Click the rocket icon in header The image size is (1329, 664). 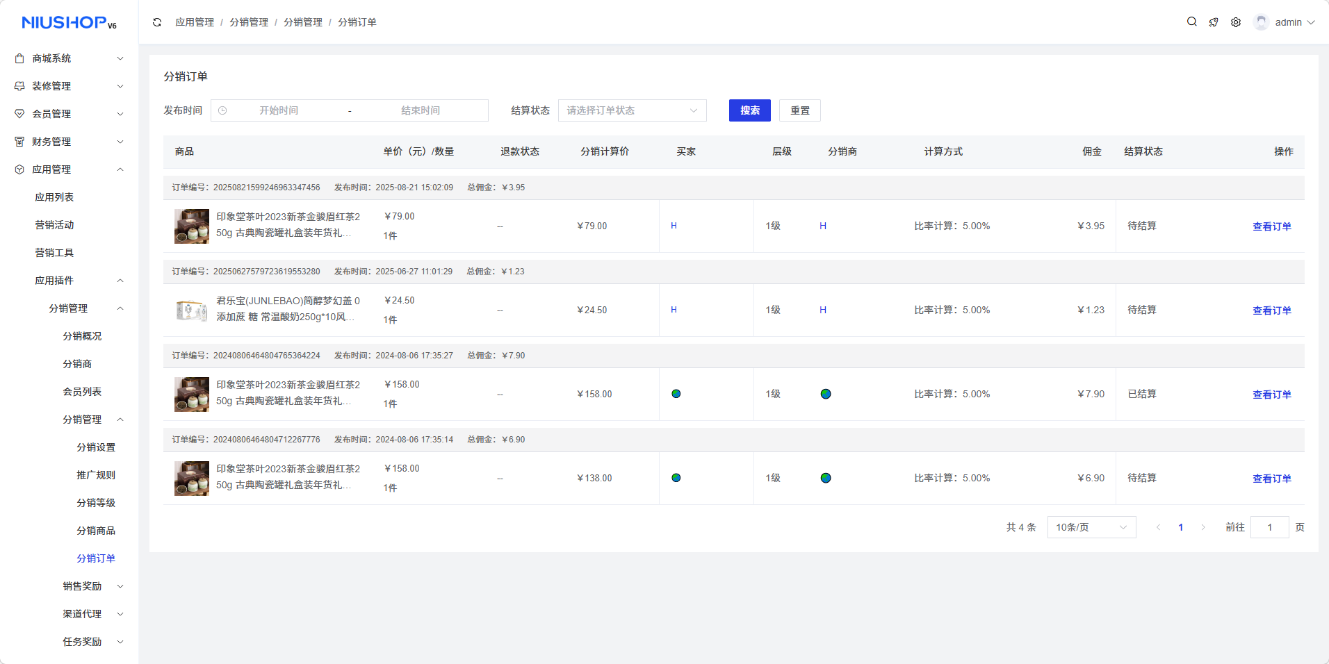1214,22
